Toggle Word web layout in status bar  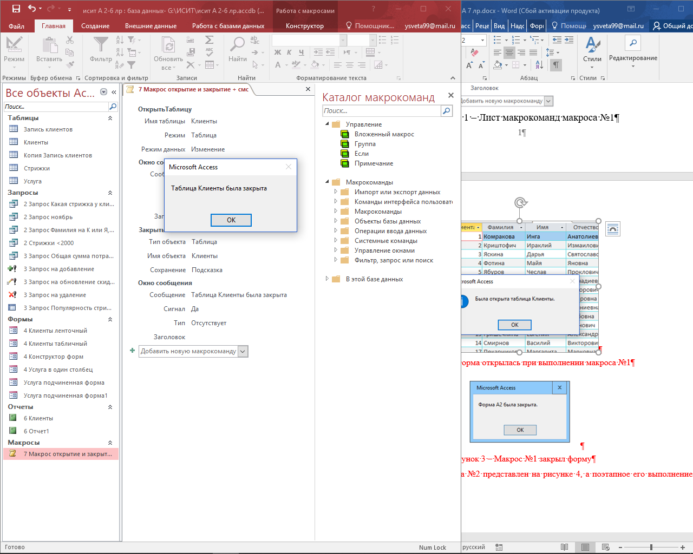[605, 547]
